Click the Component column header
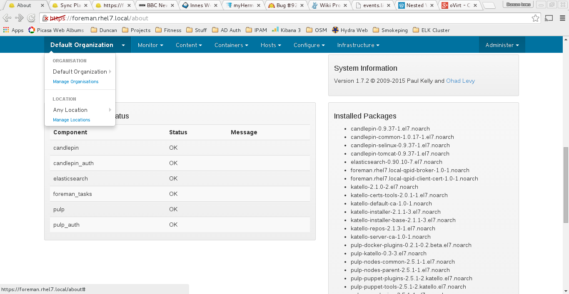The height and width of the screenshot is (294, 569). (70, 132)
